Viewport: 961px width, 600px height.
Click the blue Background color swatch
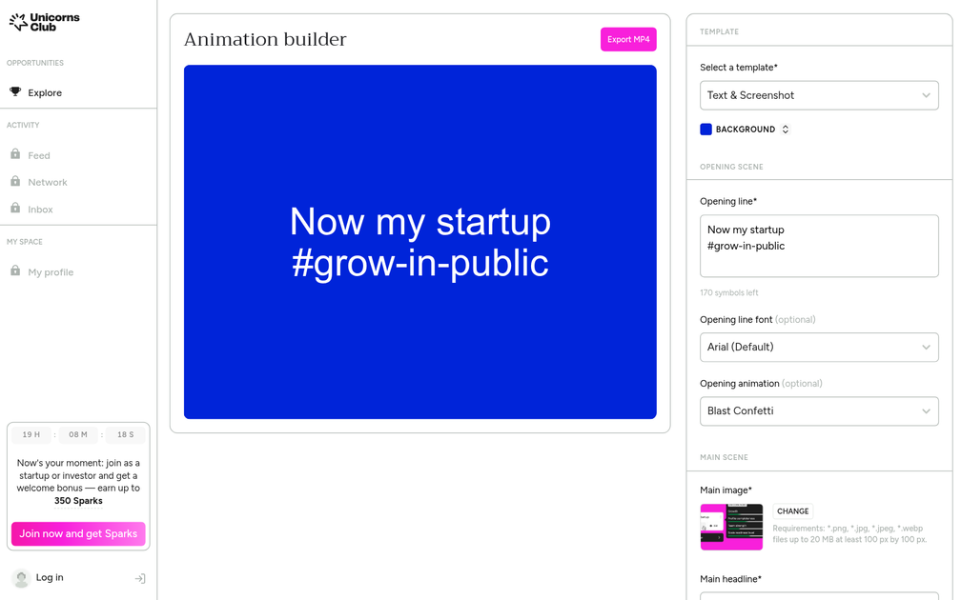705,129
